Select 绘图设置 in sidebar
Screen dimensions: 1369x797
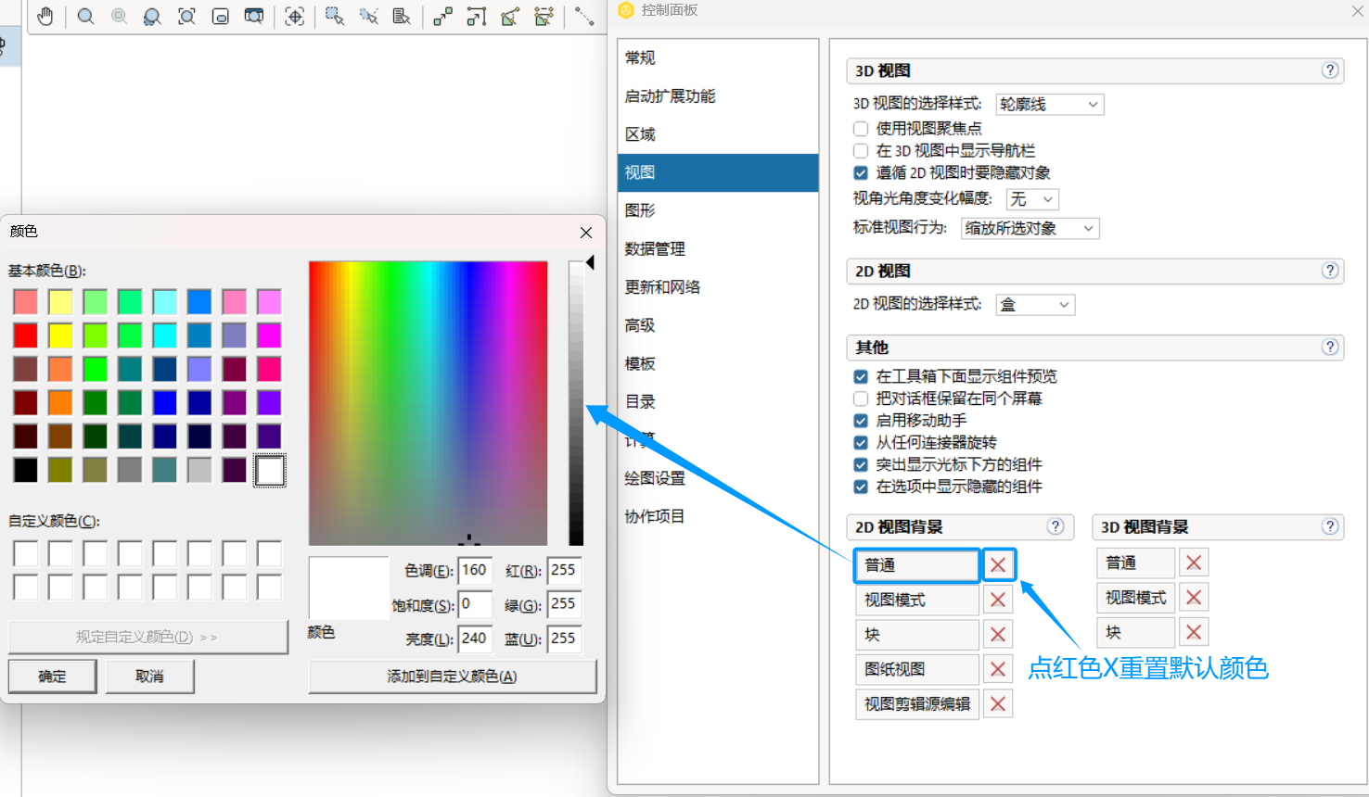point(718,478)
